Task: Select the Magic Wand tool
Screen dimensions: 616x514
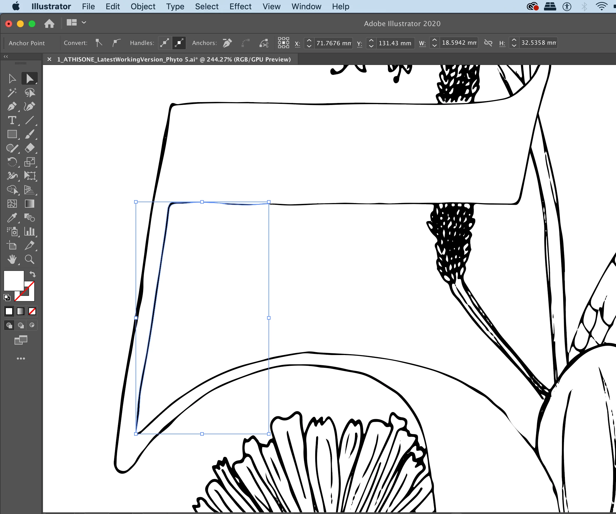Action: (12, 93)
